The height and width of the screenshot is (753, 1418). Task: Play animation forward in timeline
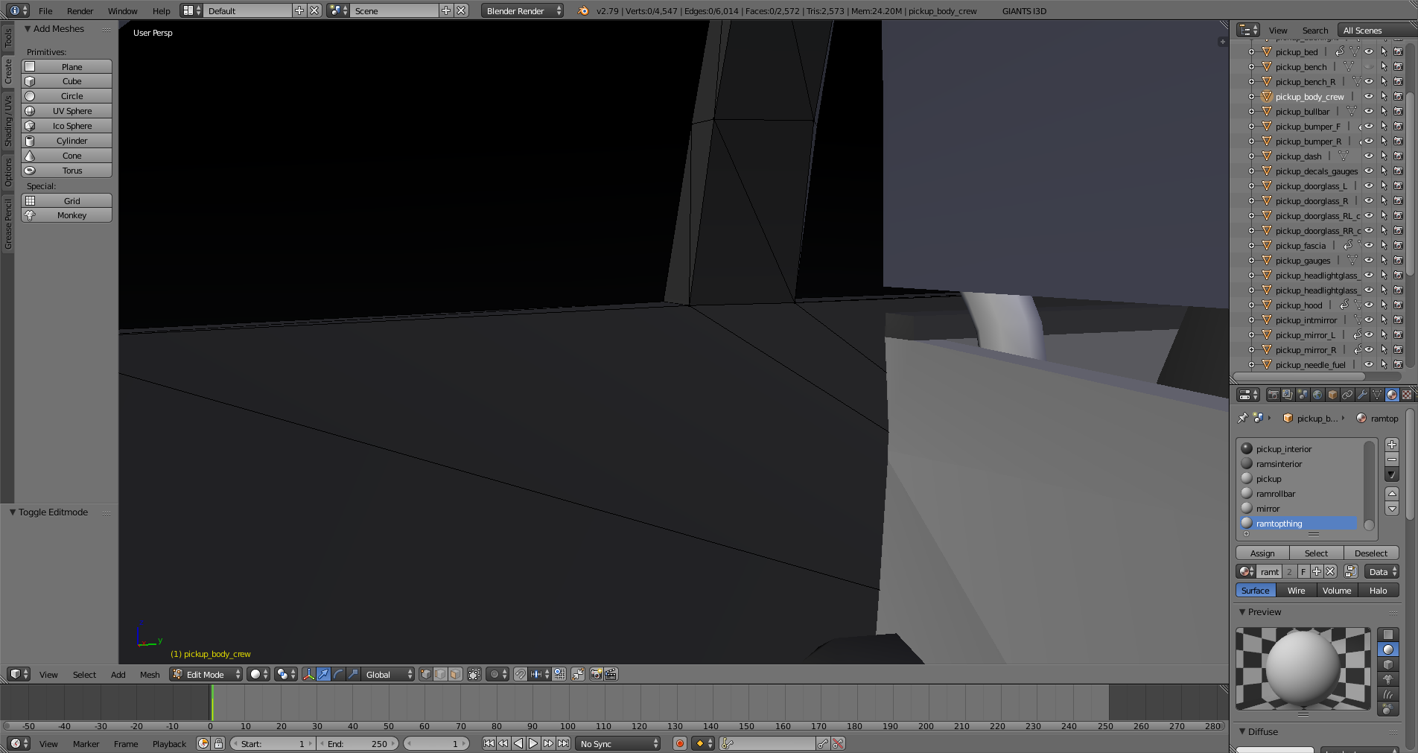click(x=533, y=743)
